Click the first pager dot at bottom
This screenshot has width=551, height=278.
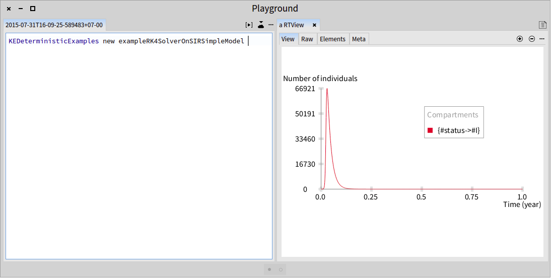click(x=269, y=269)
